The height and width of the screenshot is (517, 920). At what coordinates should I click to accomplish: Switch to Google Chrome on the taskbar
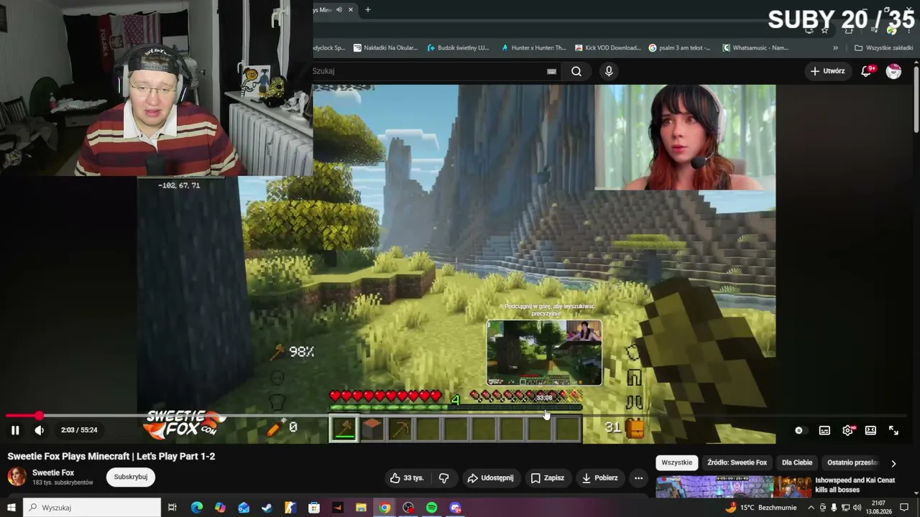click(385, 508)
